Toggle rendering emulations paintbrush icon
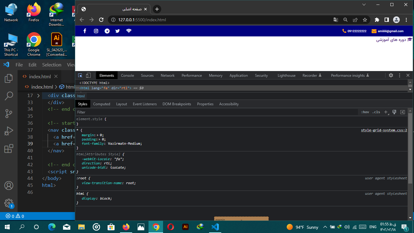The image size is (414, 233). 394,112
